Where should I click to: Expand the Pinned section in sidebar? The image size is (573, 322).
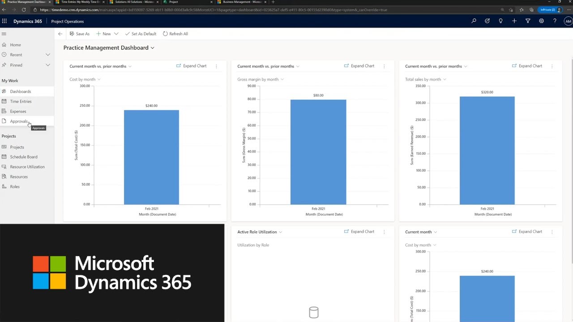(48, 65)
